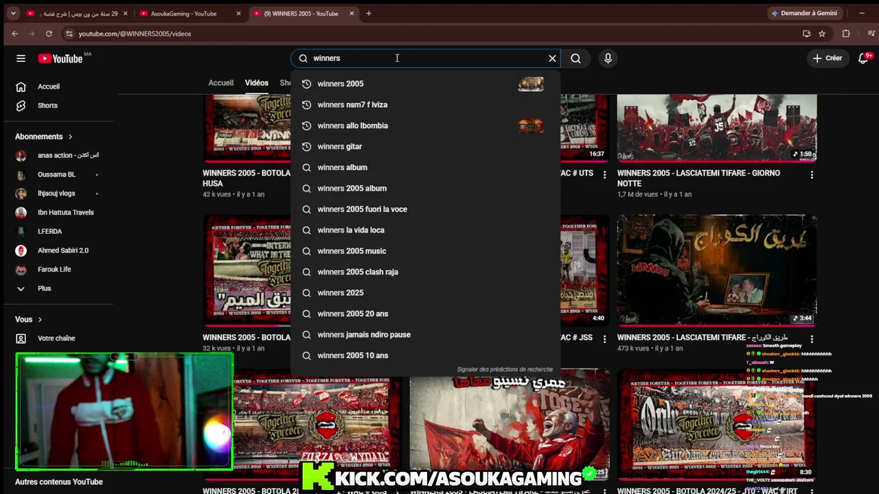Choose the 'winners album' suggestion
This screenshot has height=494, width=879.
pos(426,167)
